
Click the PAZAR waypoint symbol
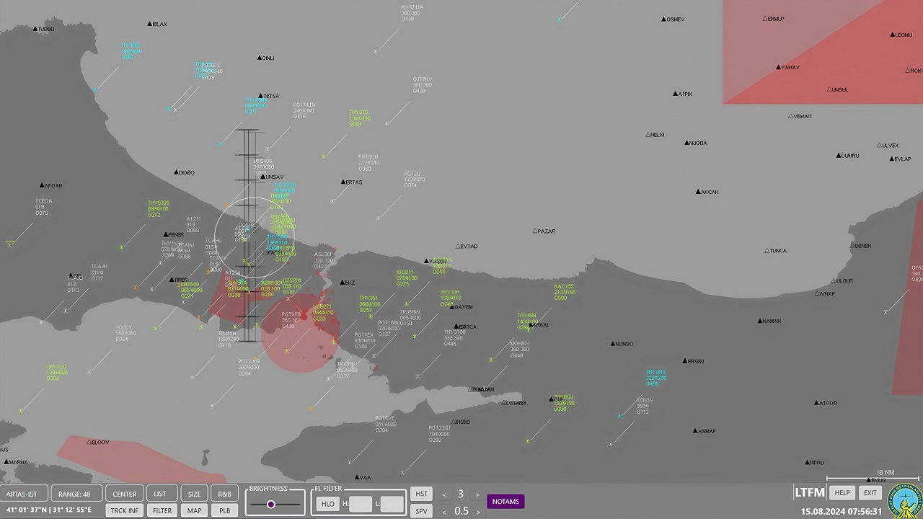pyautogui.click(x=535, y=231)
